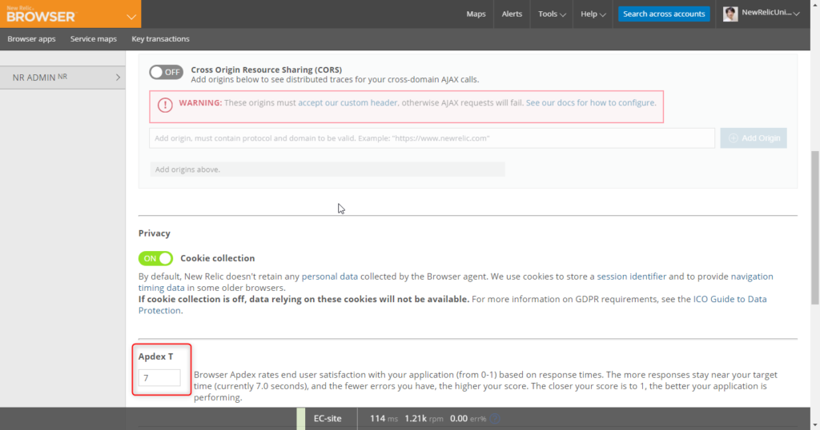This screenshot has width=820, height=430.
Task: Open See our docs for how to configure link
Action: [x=590, y=103]
